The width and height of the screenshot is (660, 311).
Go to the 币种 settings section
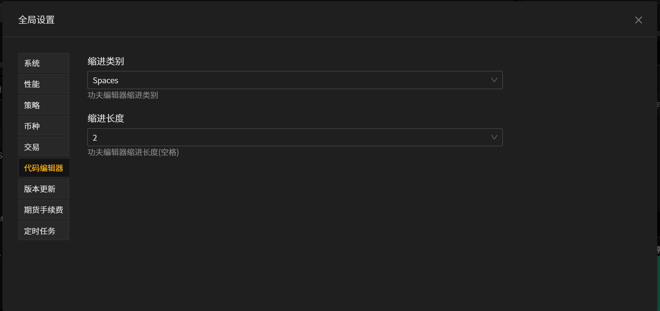(x=44, y=126)
